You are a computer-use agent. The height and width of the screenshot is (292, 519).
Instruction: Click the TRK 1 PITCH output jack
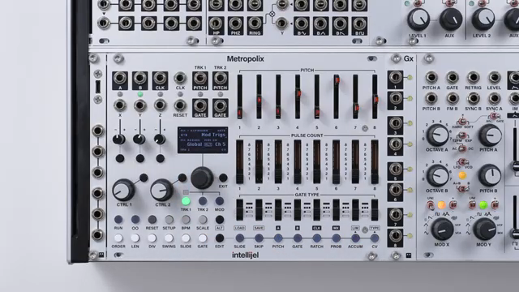pos(200,79)
